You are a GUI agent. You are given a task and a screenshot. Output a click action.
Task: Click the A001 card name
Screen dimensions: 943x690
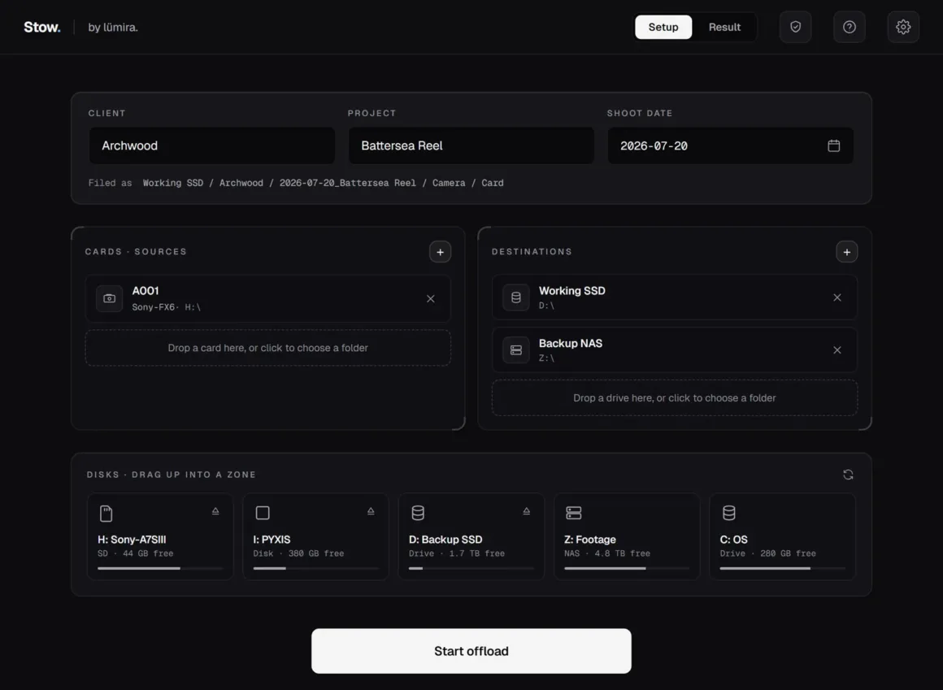146,291
